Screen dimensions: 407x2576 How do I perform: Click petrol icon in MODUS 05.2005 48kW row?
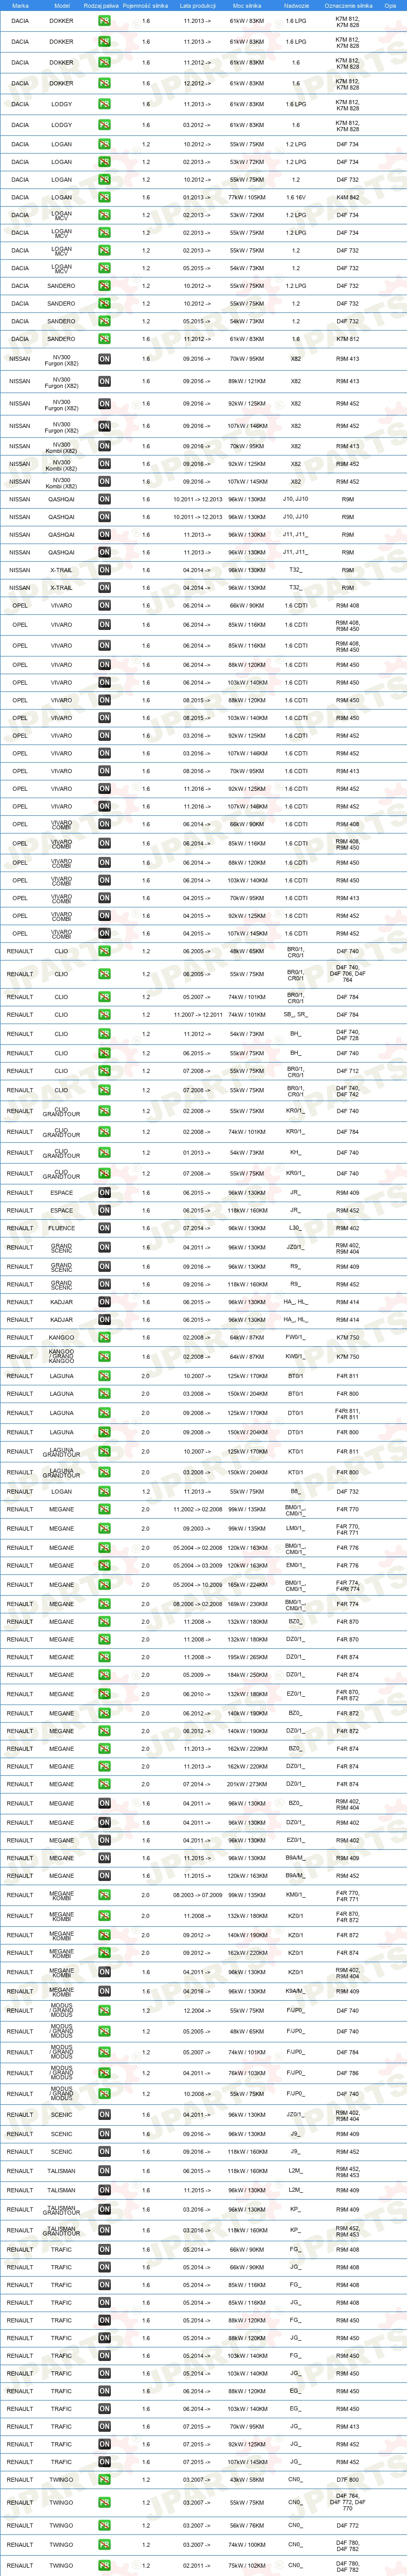click(x=104, y=2031)
